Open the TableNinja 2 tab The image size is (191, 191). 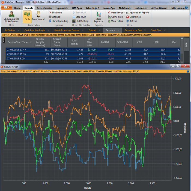tap(92, 8)
